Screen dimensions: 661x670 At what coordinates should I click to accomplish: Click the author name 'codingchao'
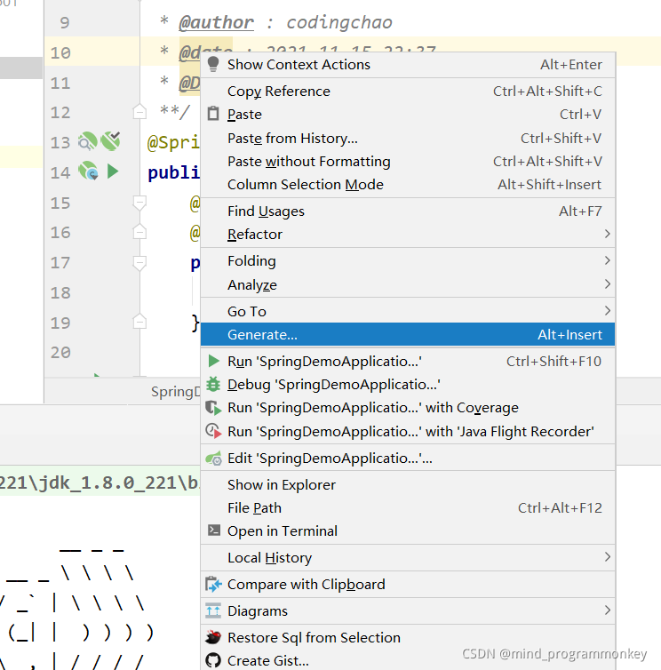point(339,22)
